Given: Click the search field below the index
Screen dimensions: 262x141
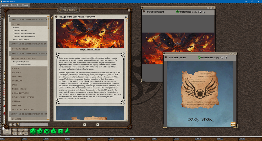Looking at the screenshot, I should tap(34, 125).
